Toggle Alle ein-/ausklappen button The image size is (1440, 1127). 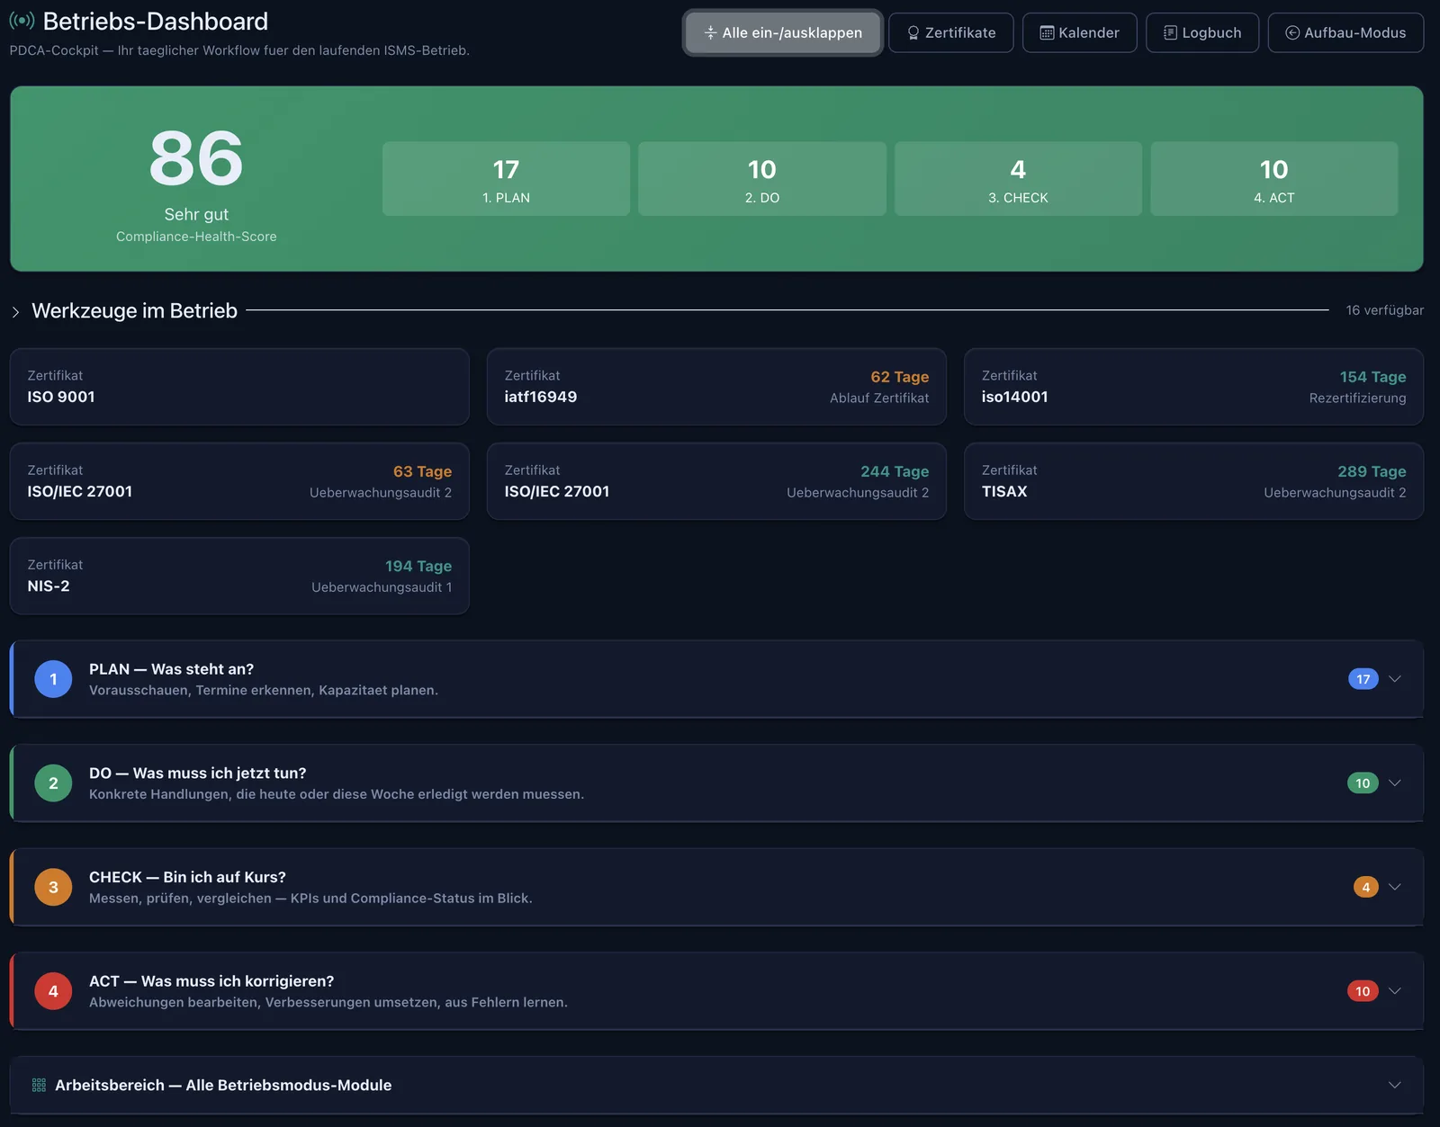[x=782, y=32]
